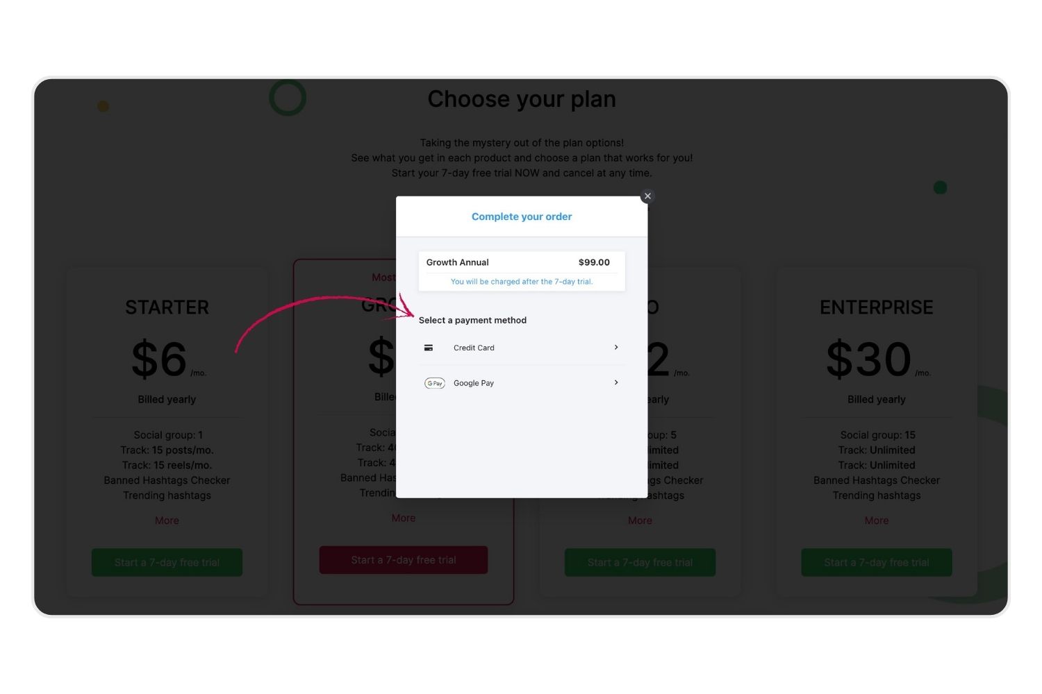Click the Growth Annual order summary row
Screen dimensions: 1042x694
point(521,262)
